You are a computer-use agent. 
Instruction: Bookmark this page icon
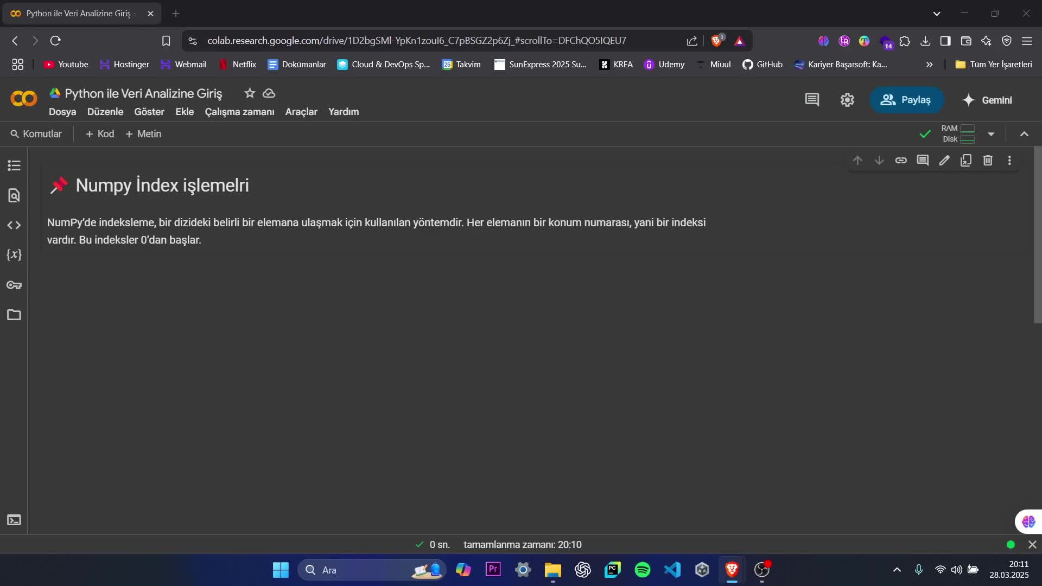(166, 41)
